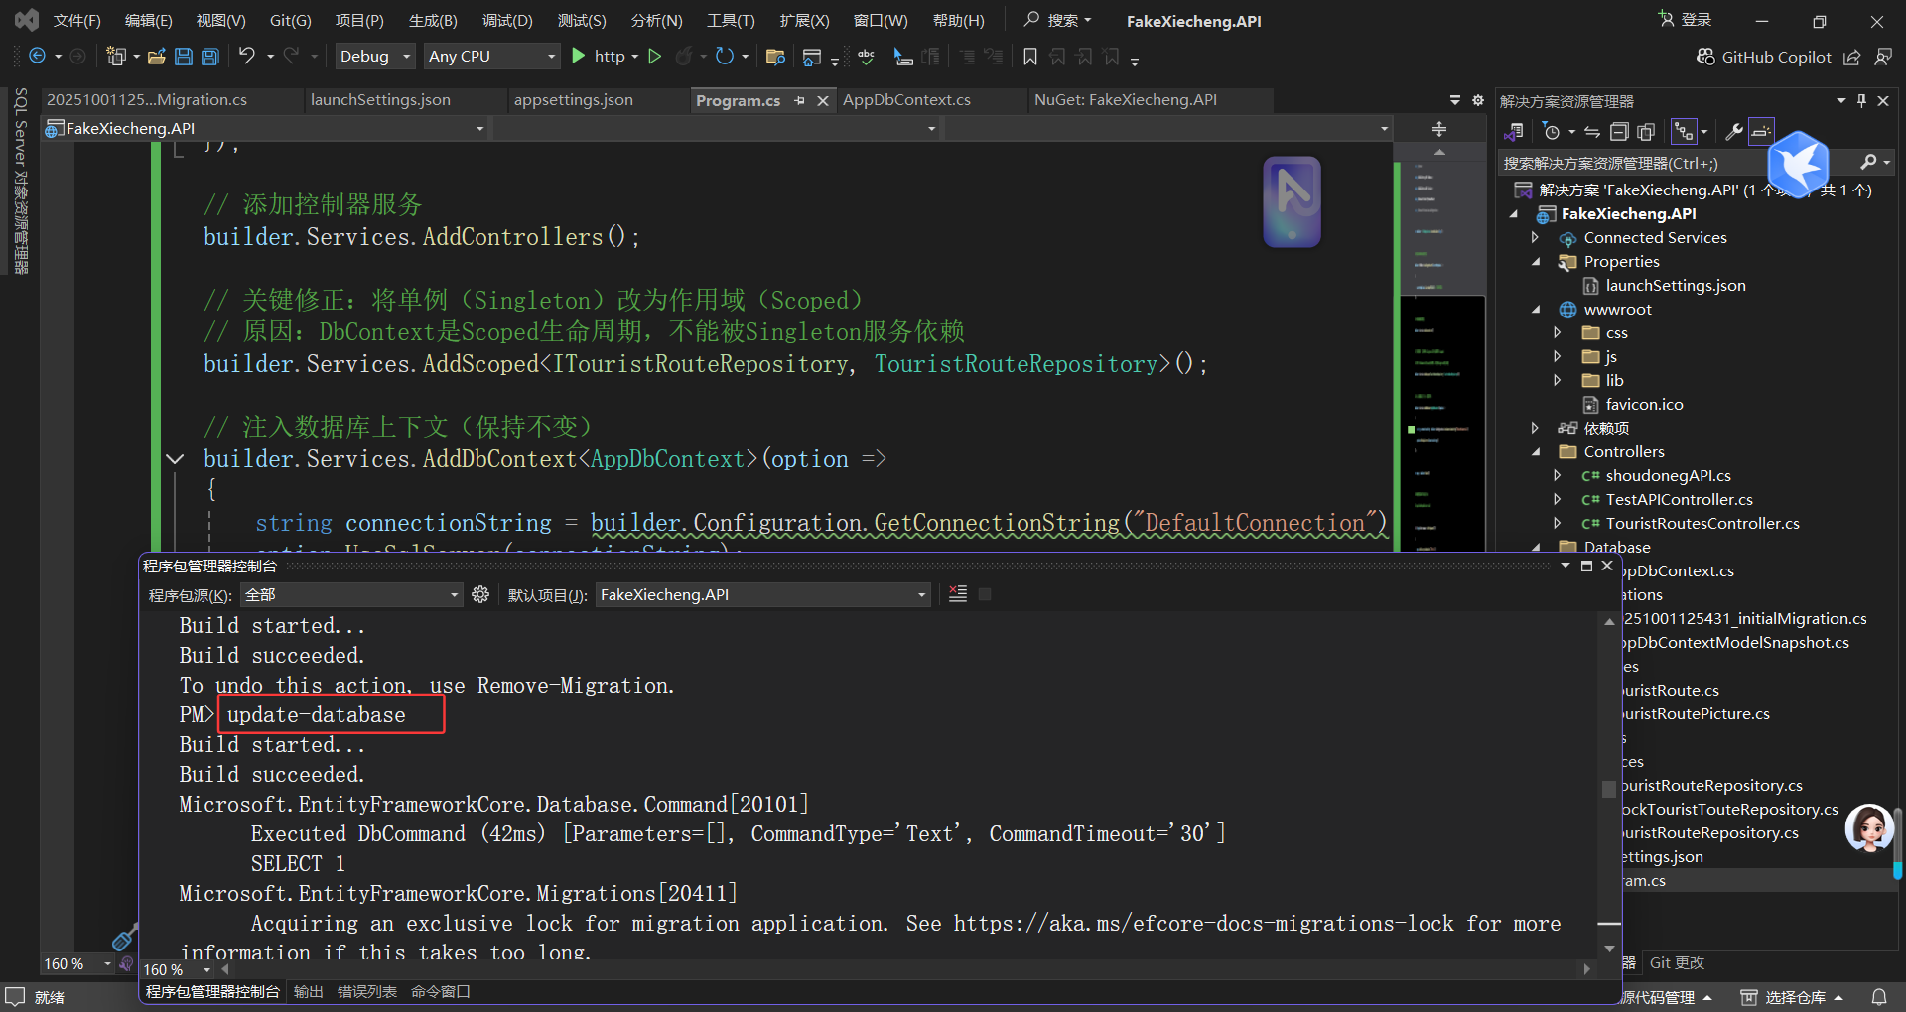Select favicon.ico in Solution Explorer
The image size is (1906, 1012).
[1644, 405]
